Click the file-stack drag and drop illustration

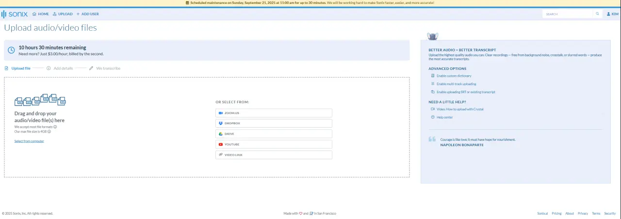[40, 100]
